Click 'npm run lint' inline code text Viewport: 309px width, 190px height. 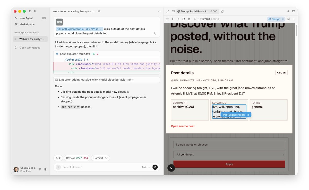click(71, 107)
